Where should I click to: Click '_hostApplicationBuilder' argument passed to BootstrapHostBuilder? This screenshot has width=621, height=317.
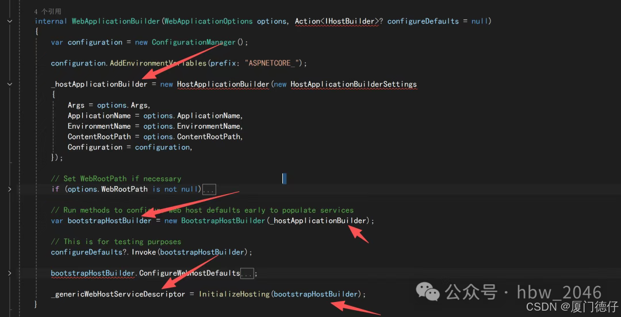317,221
